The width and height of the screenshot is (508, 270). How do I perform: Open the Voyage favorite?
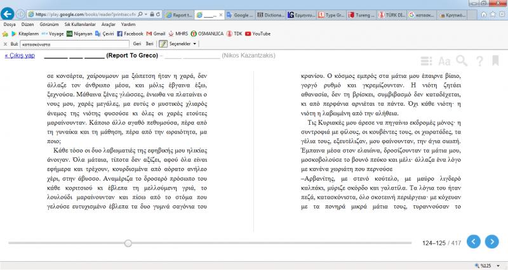[53, 34]
